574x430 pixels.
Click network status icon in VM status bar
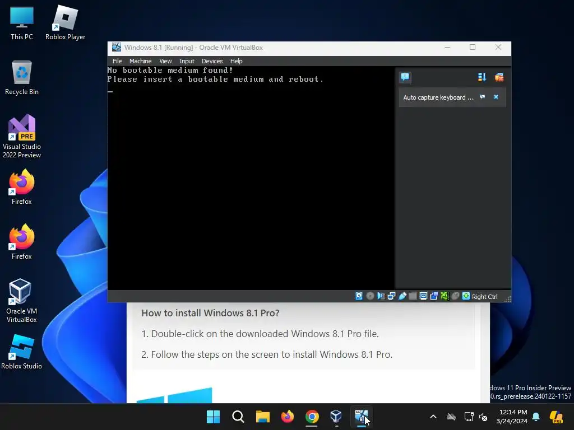(391, 296)
